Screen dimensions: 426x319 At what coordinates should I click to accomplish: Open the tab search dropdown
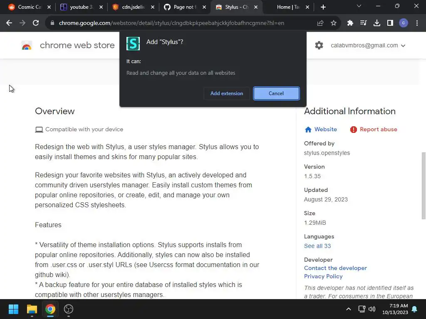point(359,6)
